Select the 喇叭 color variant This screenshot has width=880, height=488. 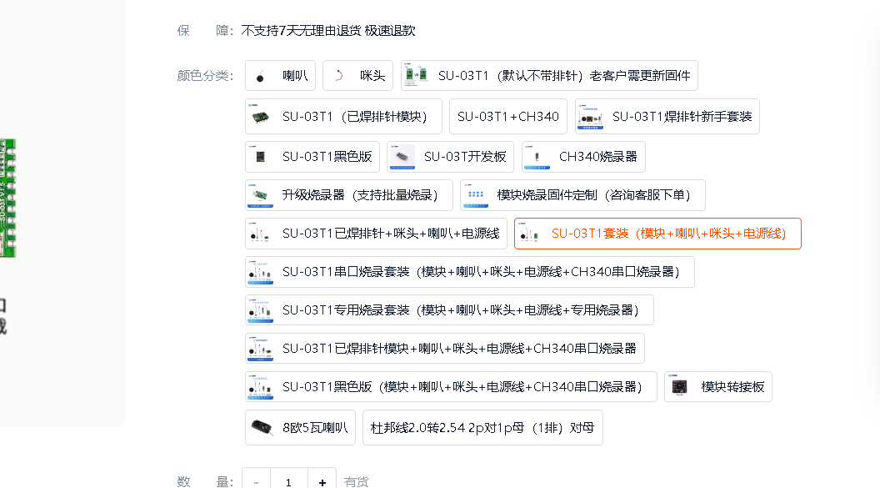(280, 75)
